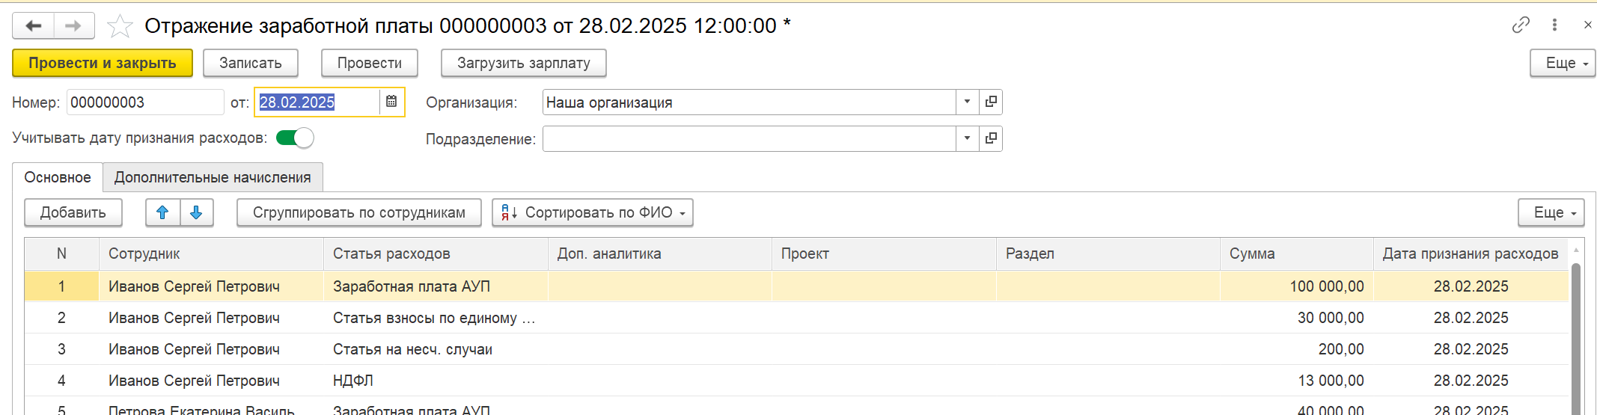Screen dimensions: 1597x415
Task: Toggle Учитывать дату признания расходов switch
Action: [295, 138]
